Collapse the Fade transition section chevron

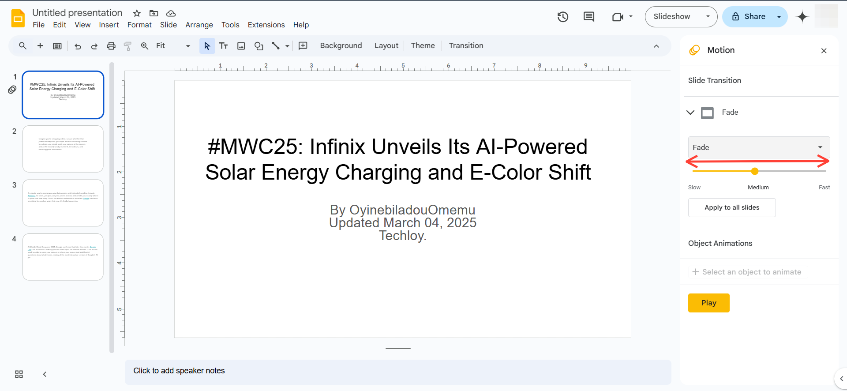[x=690, y=113]
